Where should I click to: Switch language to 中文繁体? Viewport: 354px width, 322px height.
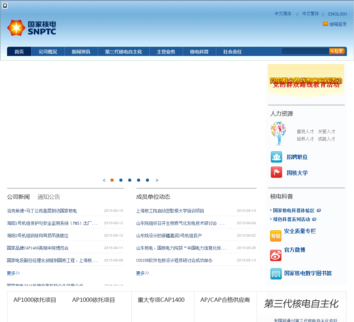point(310,14)
